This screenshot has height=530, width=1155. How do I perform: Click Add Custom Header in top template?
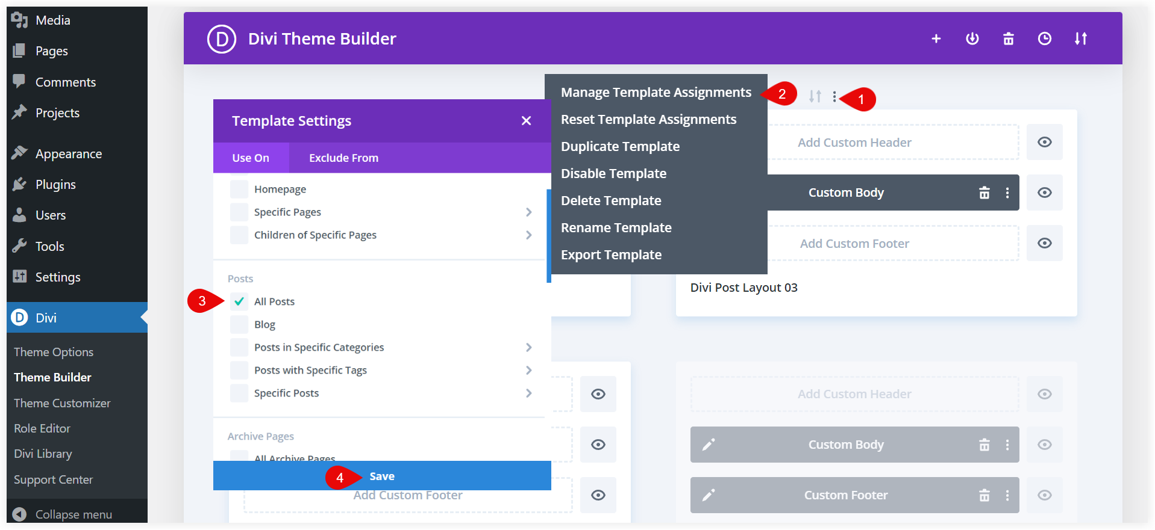(x=854, y=143)
